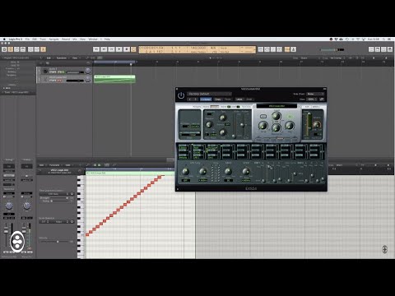Viewport: 395px width, 296px height.
Task: Click the Play transport button
Action: 119,49
